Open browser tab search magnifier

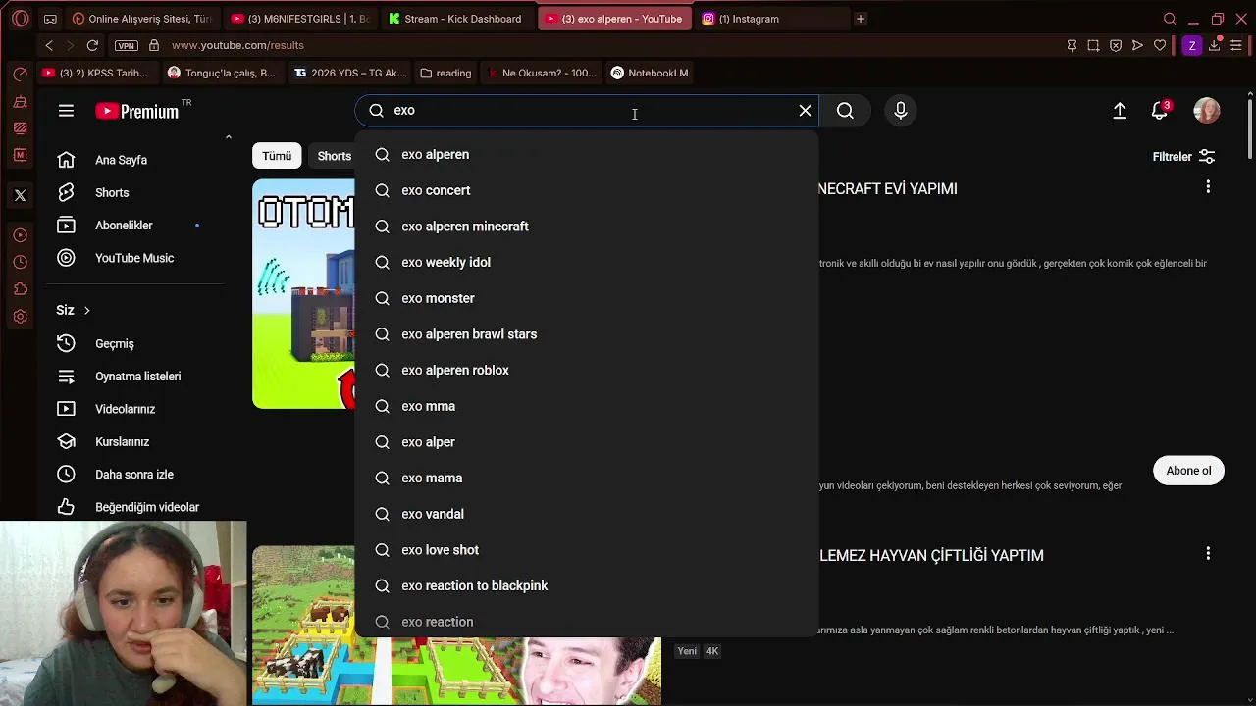pyautogui.click(x=1170, y=19)
